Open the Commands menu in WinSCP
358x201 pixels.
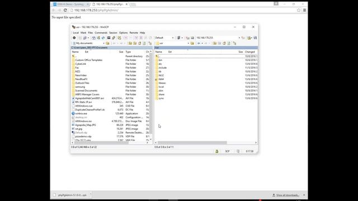(101, 33)
